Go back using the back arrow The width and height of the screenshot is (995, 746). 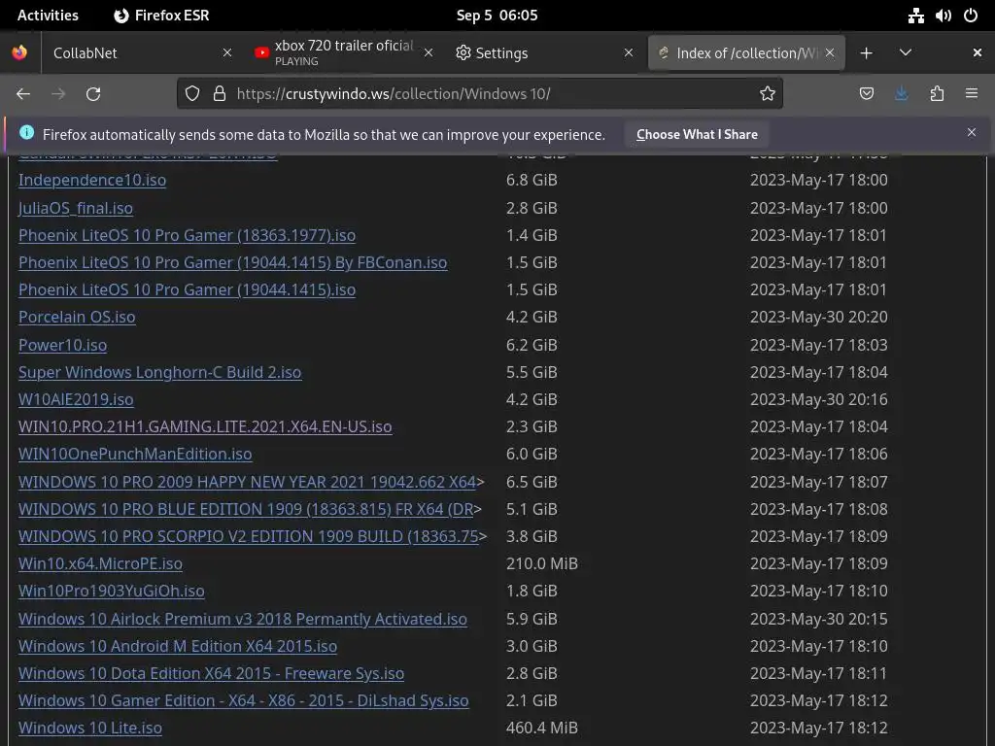[23, 94]
